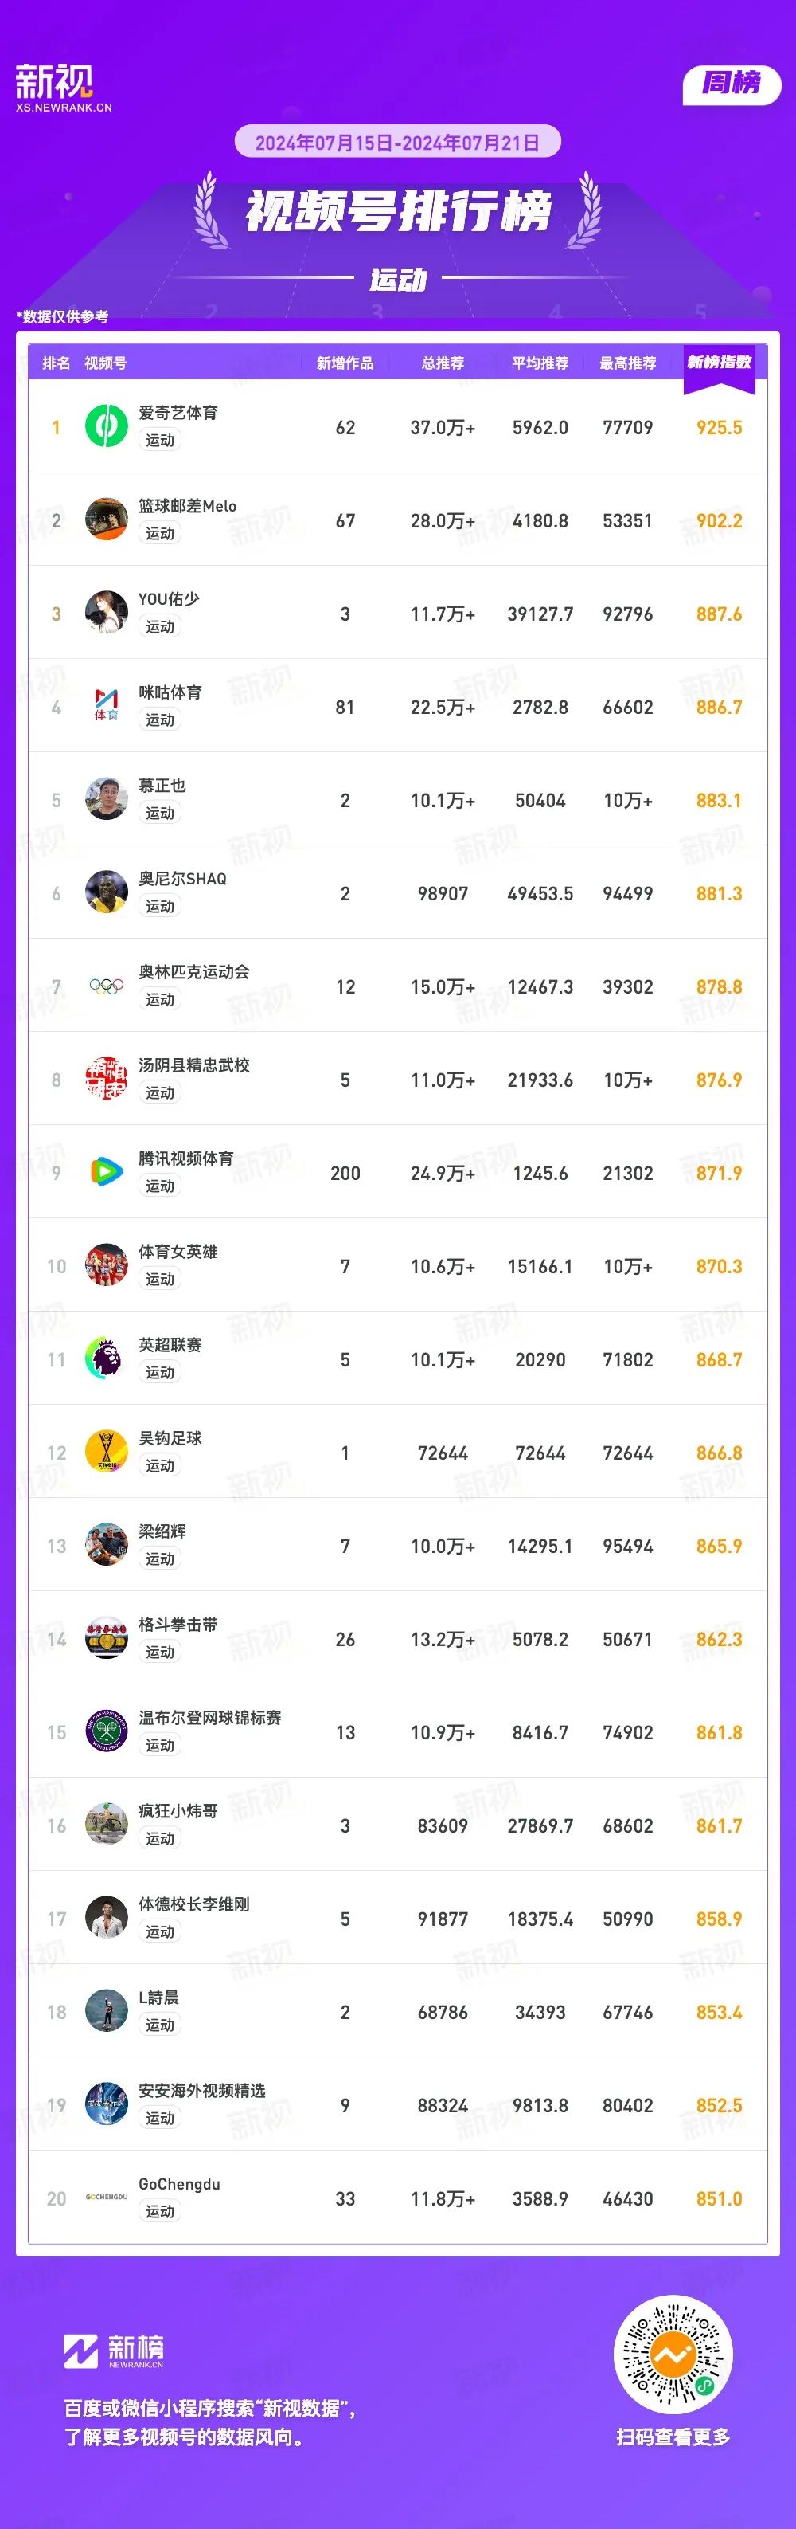Select the 汤阴县精忠武校 red seal avatar
This screenshot has height=2529, width=796.
pyautogui.click(x=106, y=1079)
